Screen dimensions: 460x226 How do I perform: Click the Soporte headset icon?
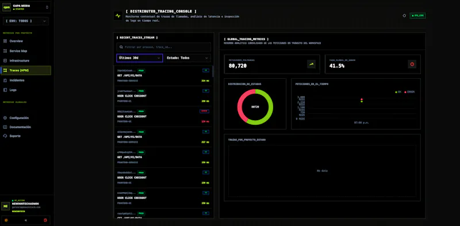(x=5, y=136)
